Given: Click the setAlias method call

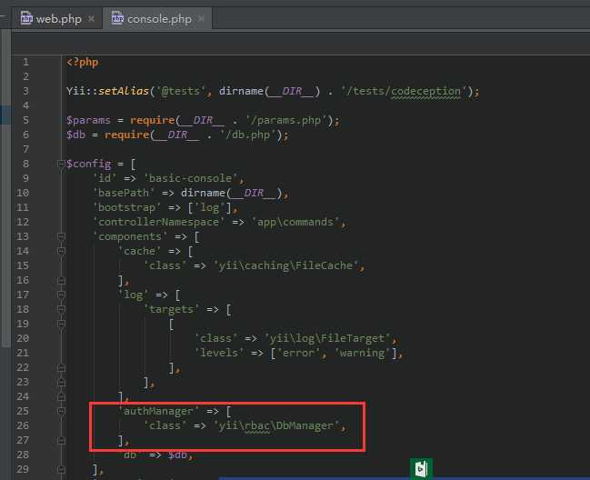Looking at the screenshot, I should pos(124,91).
